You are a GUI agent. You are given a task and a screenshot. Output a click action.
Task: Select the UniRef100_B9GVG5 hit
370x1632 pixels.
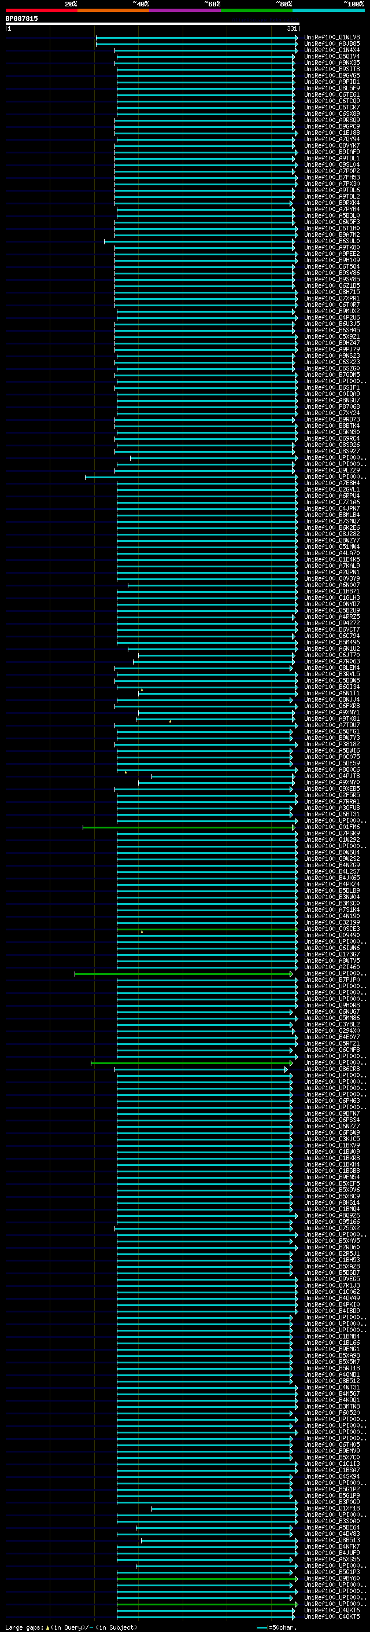(x=331, y=75)
